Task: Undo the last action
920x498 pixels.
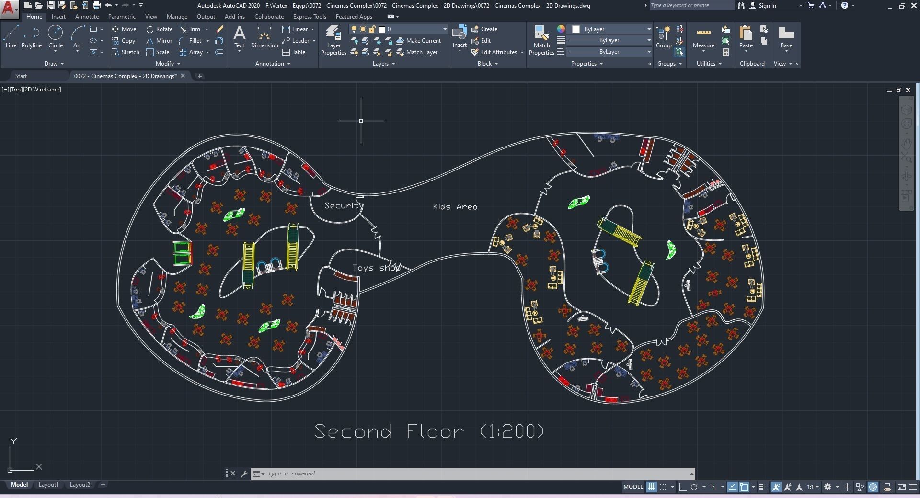Action: tap(108, 5)
